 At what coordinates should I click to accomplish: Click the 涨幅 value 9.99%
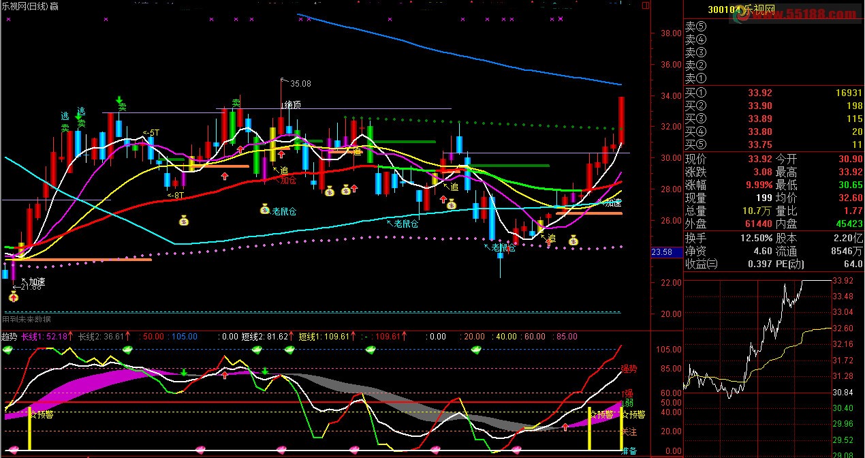pyautogui.click(x=758, y=185)
